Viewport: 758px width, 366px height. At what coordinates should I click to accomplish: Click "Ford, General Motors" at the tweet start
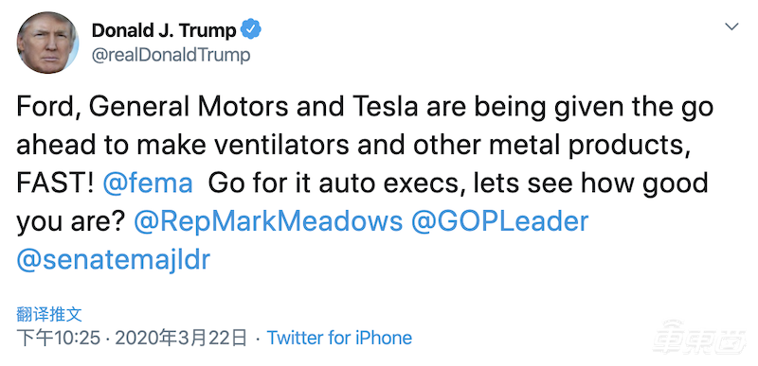coord(153,108)
